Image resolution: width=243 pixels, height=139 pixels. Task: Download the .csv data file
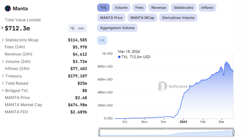point(78,28)
